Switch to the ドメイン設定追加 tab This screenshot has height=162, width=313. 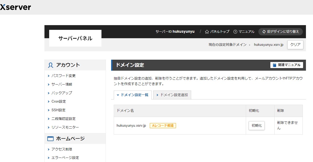pyautogui.click(x=172, y=95)
